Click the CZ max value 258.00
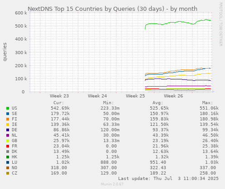Screen dimensions: 225x189 click(208, 173)
